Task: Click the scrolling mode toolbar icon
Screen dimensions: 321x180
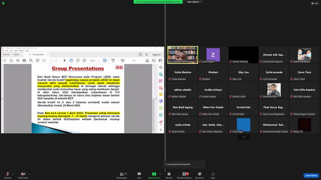Action: coord(113,60)
